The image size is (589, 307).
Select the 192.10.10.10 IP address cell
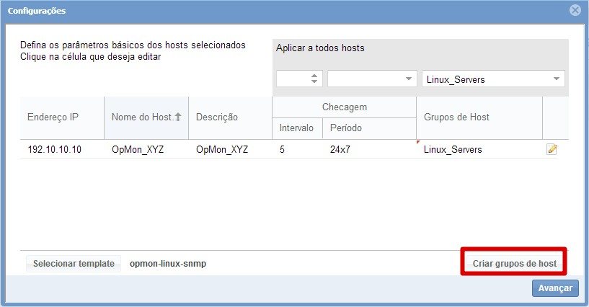click(x=55, y=150)
